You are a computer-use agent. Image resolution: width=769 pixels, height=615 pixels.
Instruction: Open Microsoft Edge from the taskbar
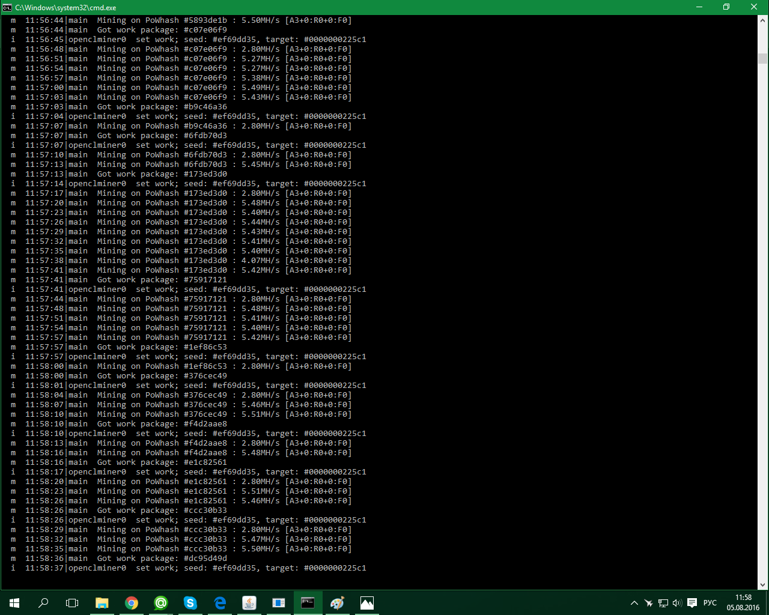pyautogui.click(x=219, y=603)
